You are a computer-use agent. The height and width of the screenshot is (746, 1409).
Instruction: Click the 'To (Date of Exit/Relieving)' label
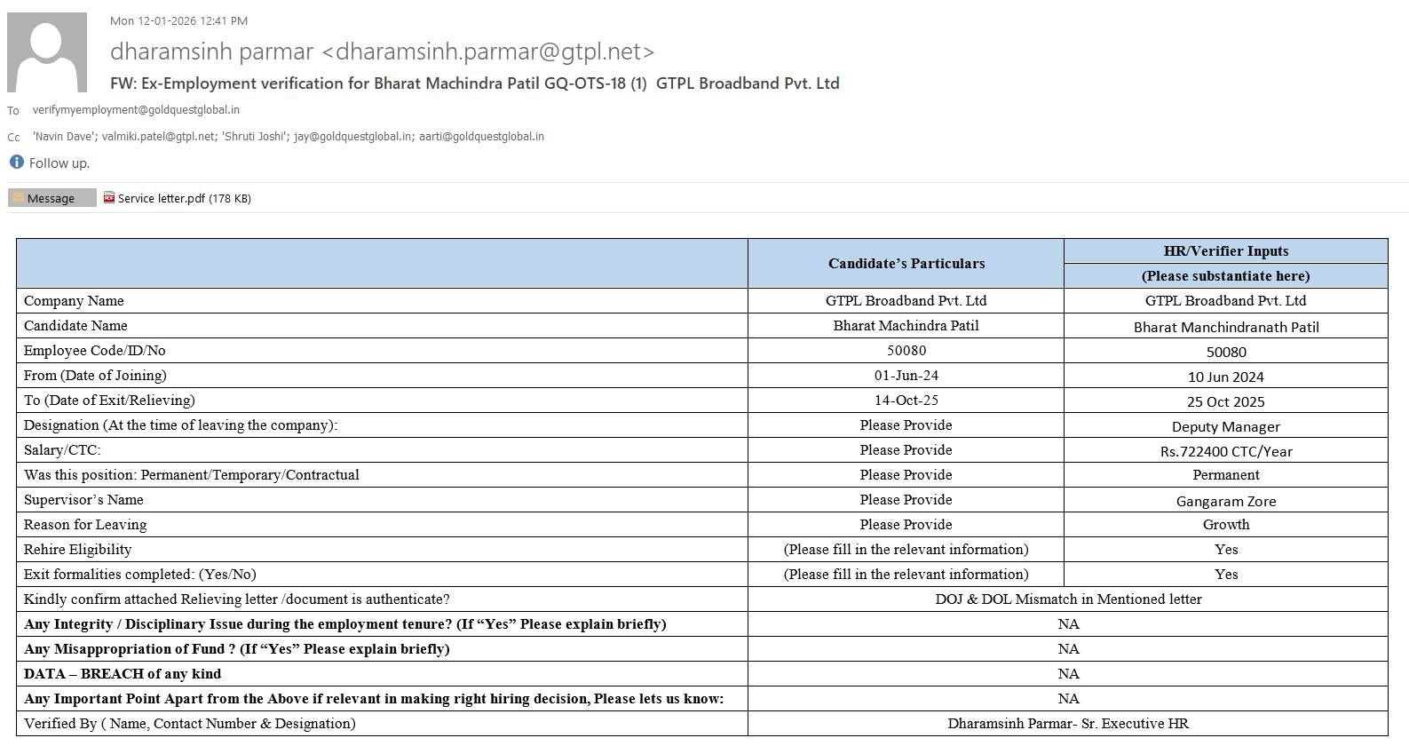109,401
